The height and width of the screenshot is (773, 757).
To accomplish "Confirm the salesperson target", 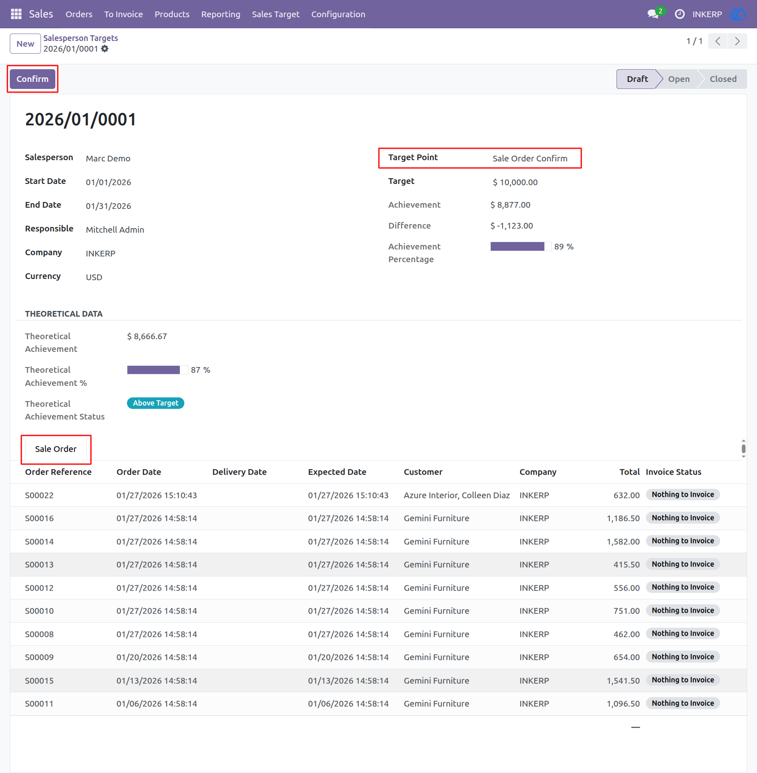I will click(x=32, y=79).
